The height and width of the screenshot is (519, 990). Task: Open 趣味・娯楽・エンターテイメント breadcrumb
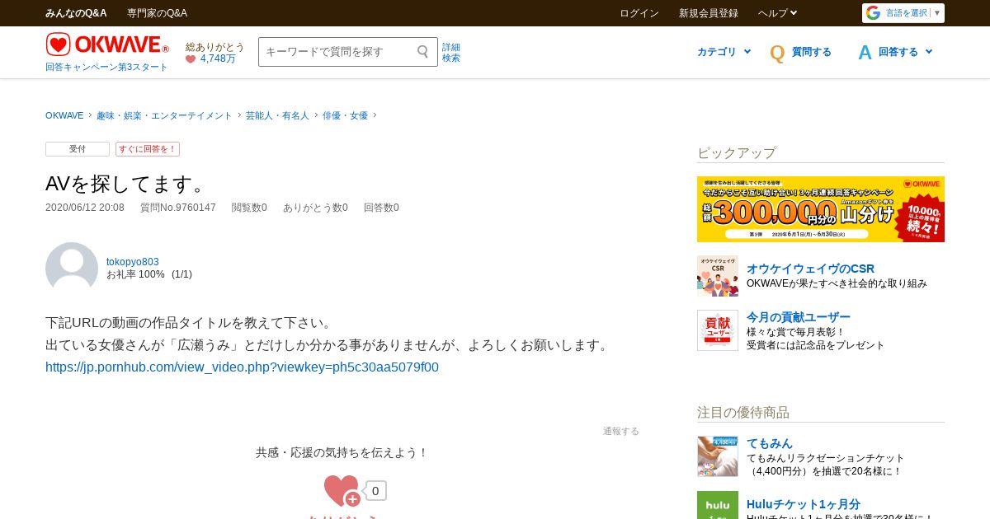(x=164, y=115)
